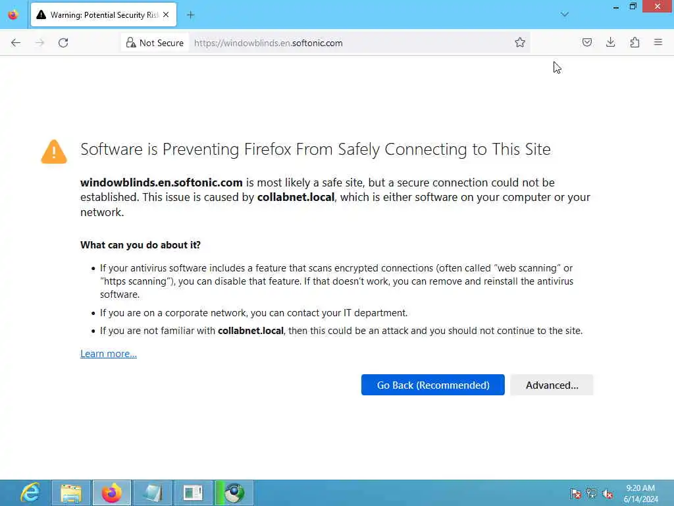Restore down the Firefox window

click(x=633, y=7)
